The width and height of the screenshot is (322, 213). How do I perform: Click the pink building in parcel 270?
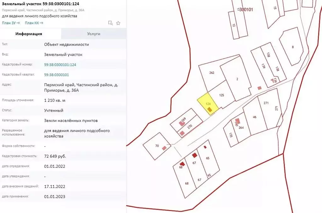[182, 133]
